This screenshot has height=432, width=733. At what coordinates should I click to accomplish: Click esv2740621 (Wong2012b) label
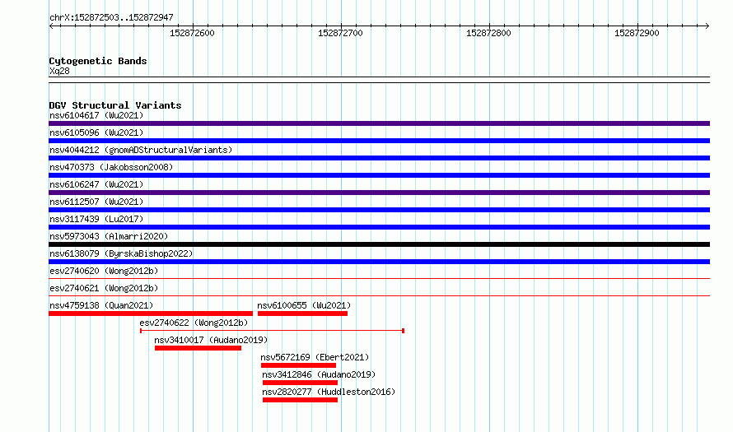point(104,288)
